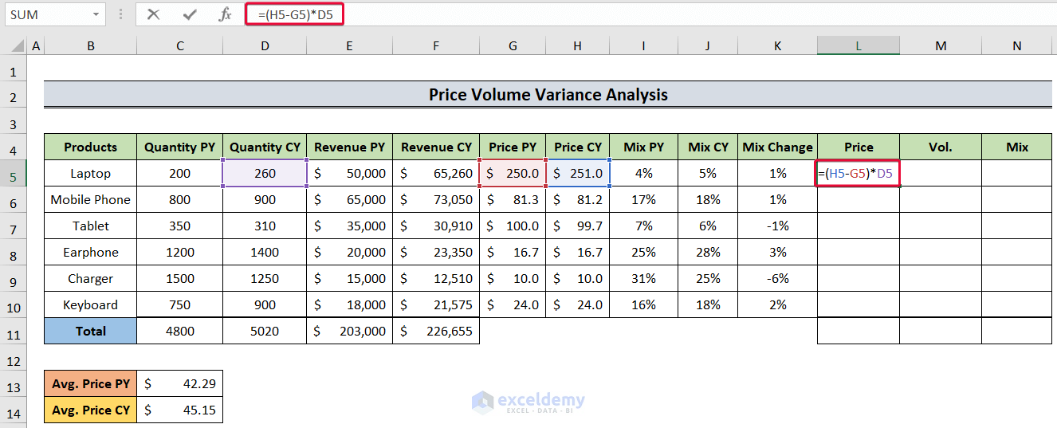Click the orange Avg. Price PY cell
The height and width of the screenshot is (428, 1057).
[91, 383]
